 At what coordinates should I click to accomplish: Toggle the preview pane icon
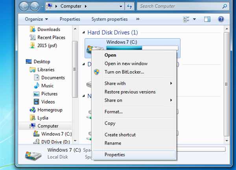tap(207, 19)
